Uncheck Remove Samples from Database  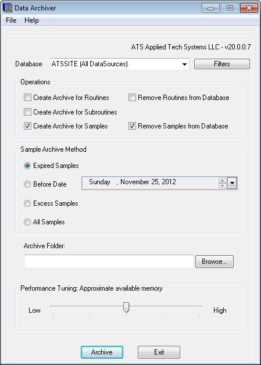click(x=132, y=126)
